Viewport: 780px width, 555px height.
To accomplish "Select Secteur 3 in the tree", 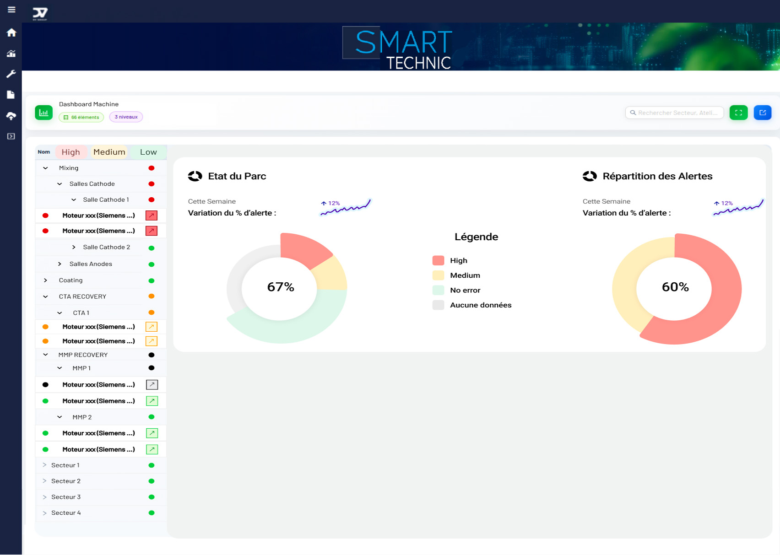I will click(66, 497).
